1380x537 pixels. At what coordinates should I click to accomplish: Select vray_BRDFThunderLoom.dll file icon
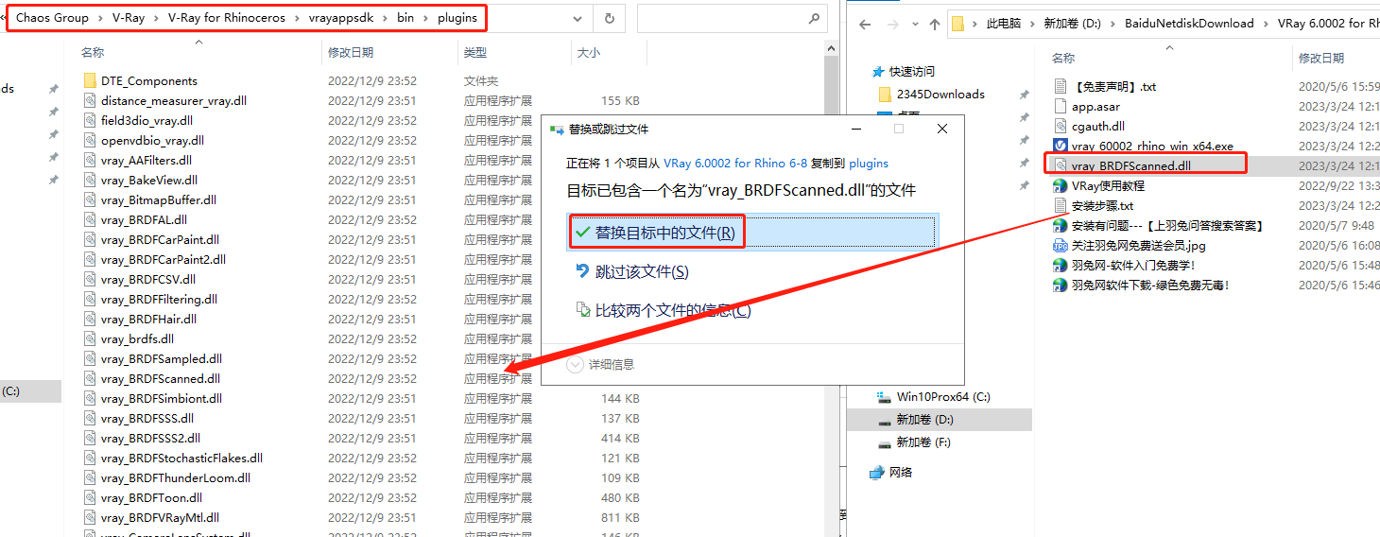[90, 478]
